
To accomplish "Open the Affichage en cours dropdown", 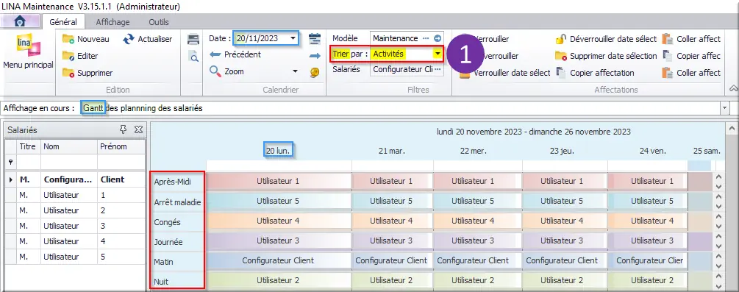I will [x=724, y=109].
